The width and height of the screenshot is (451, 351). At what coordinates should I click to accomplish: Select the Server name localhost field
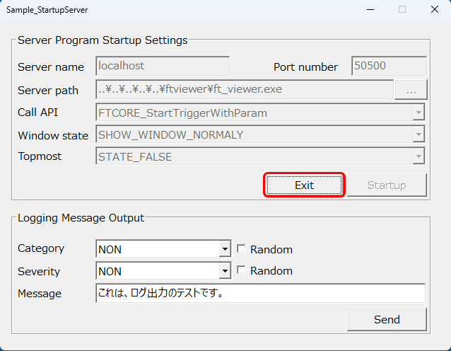click(x=163, y=67)
